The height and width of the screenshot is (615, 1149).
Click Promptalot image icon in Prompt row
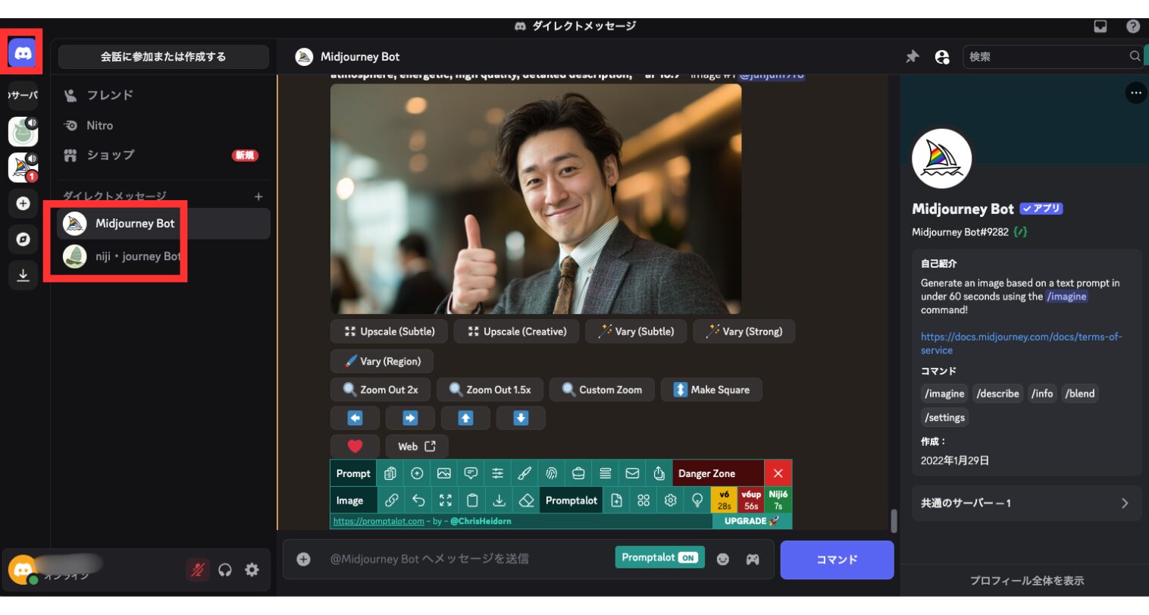coord(444,473)
